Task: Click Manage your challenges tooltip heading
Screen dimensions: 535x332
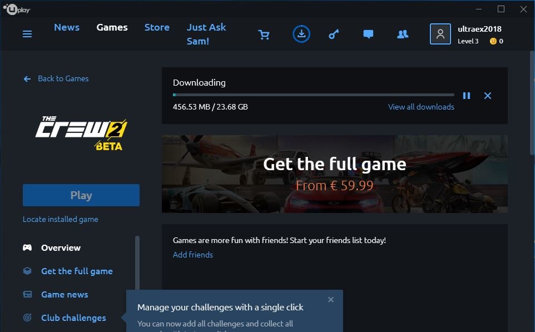Action: [x=220, y=307]
